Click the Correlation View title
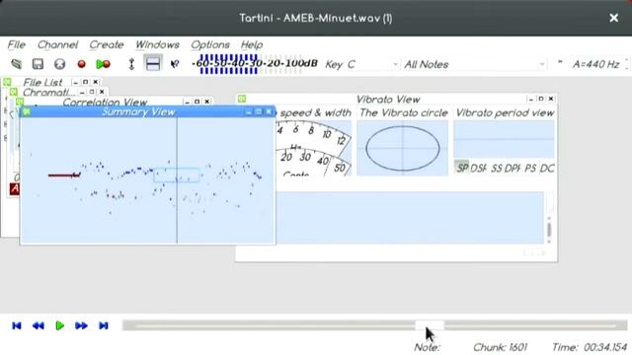632x355 pixels. point(105,102)
